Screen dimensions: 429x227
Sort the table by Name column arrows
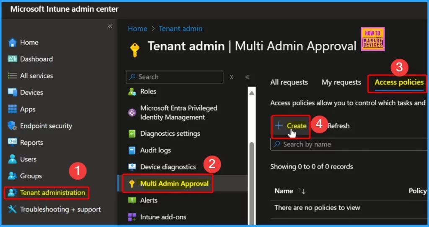(x=302, y=191)
